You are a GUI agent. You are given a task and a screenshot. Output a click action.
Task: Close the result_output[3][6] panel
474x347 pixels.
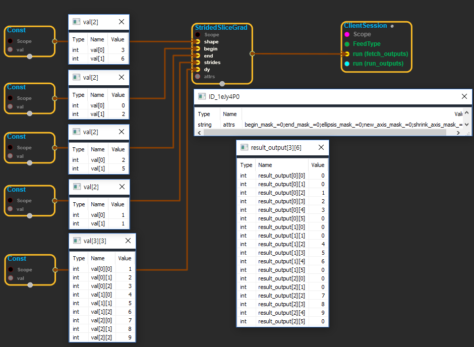[320, 148]
